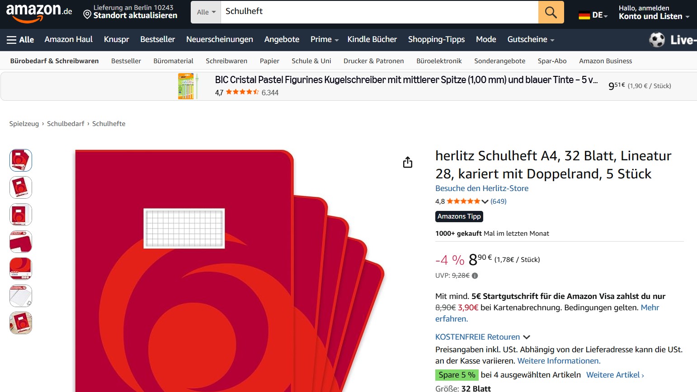The image size is (697, 392).
Task: Click the product star rating
Action: point(463,201)
